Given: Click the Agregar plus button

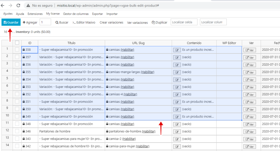Looking at the screenshot, I should [x=30, y=22].
